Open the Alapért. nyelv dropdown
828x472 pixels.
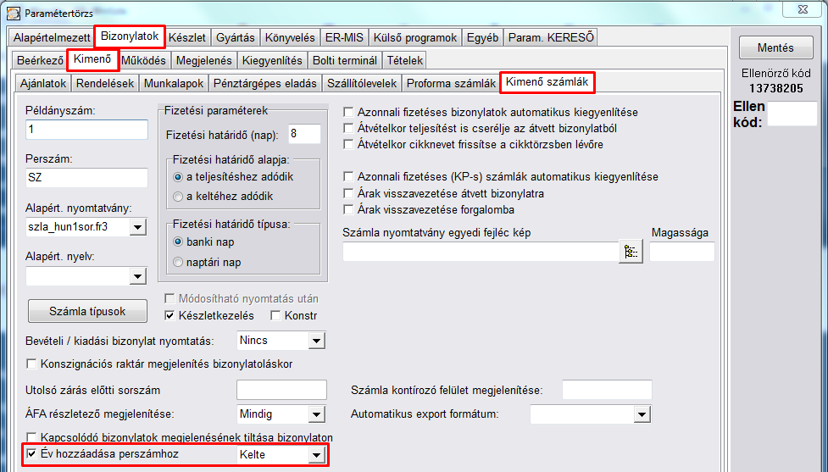[138, 276]
